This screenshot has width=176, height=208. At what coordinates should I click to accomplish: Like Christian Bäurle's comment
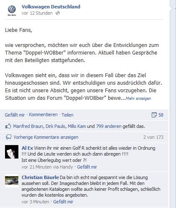63,202
